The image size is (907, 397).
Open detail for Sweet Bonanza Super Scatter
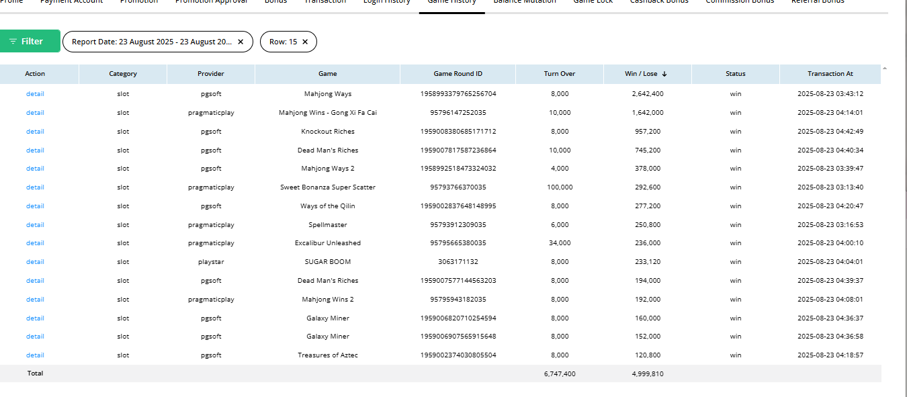click(x=35, y=187)
